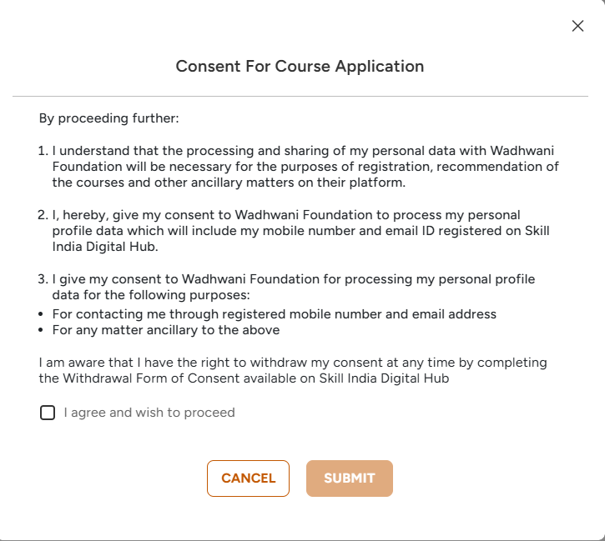
Task: Click the first consent paragraph about registration purposes
Action: 305,167
